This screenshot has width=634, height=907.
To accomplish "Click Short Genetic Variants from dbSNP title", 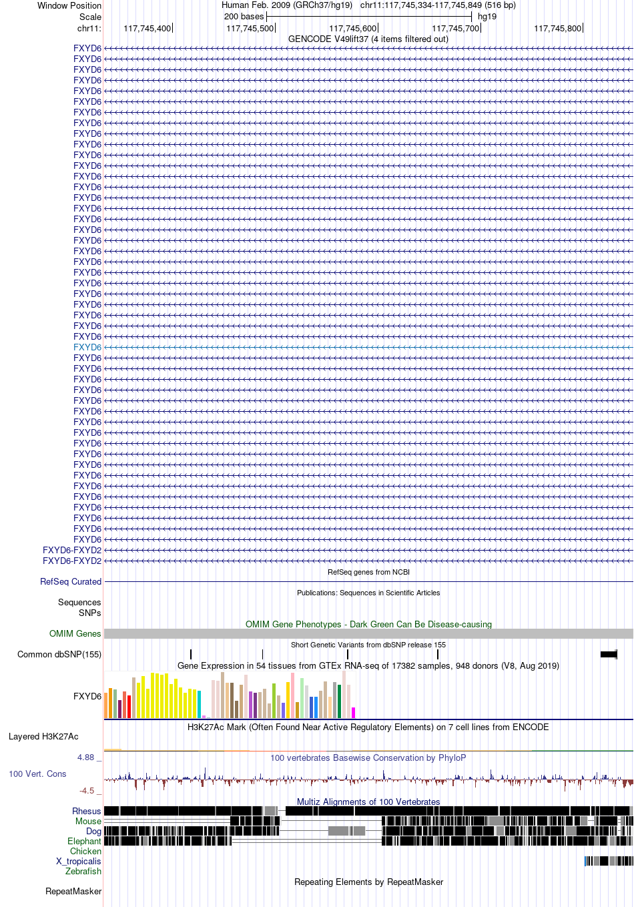I will click(368, 645).
